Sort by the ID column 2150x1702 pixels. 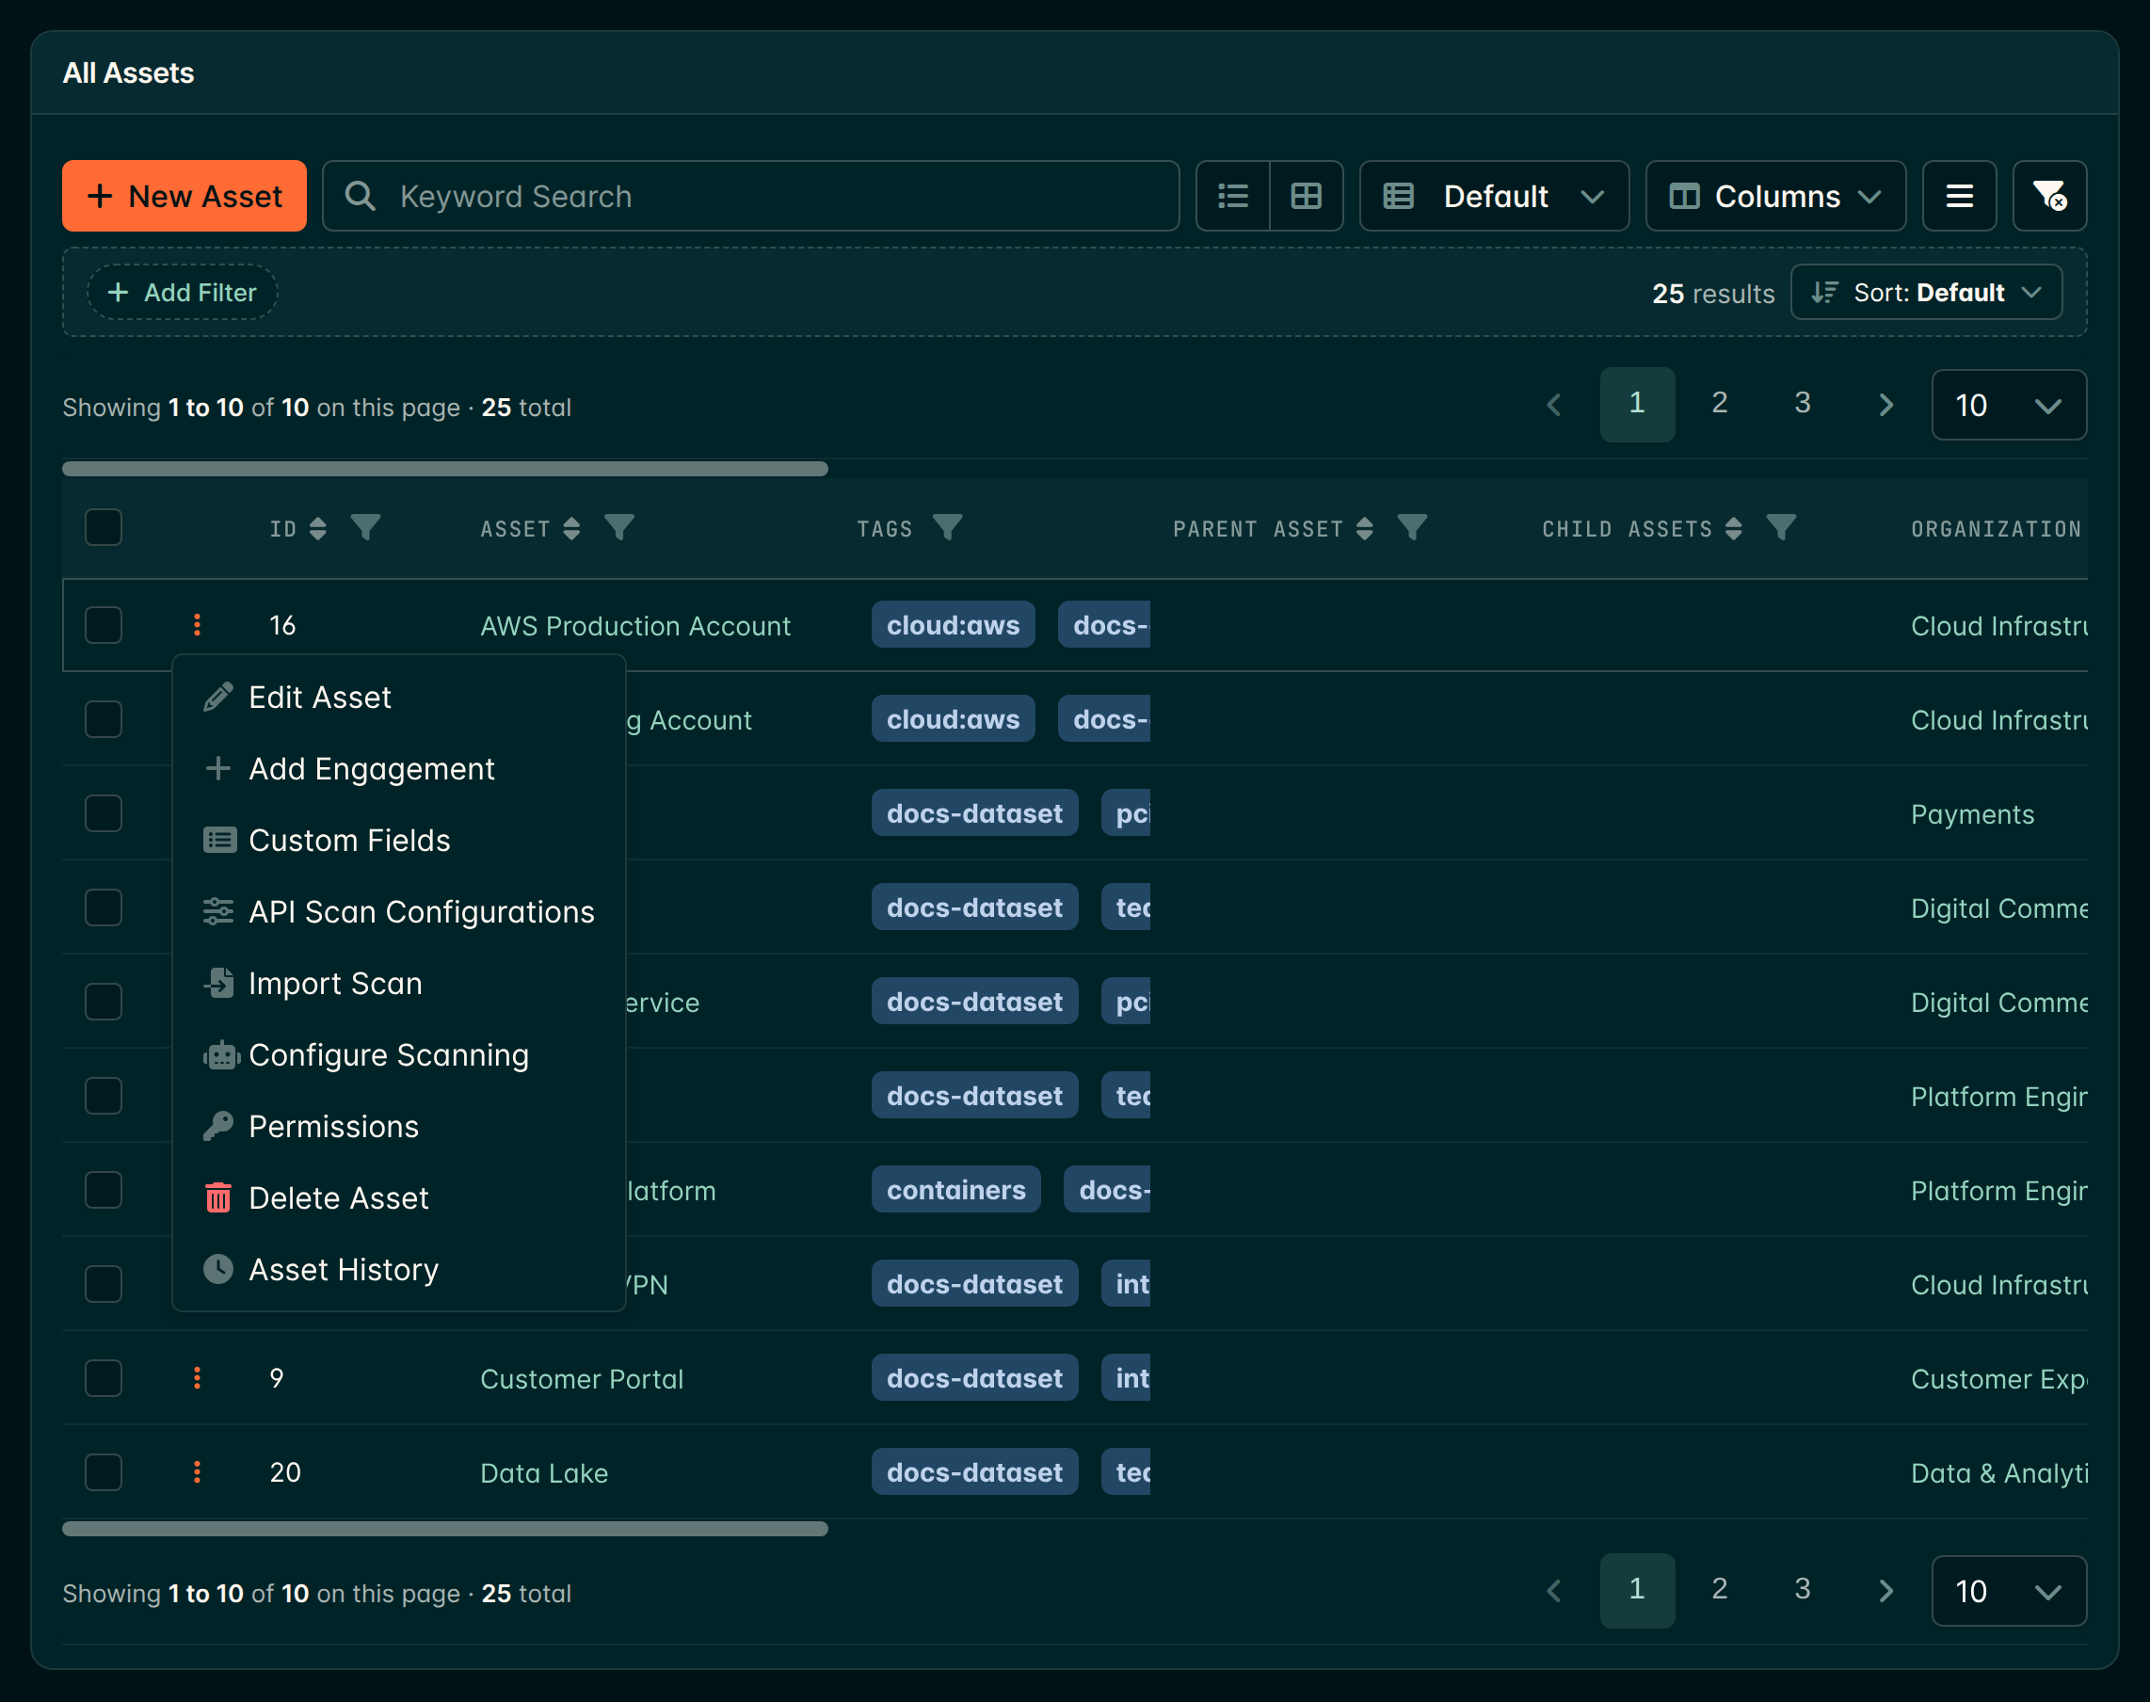(x=318, y=528)
